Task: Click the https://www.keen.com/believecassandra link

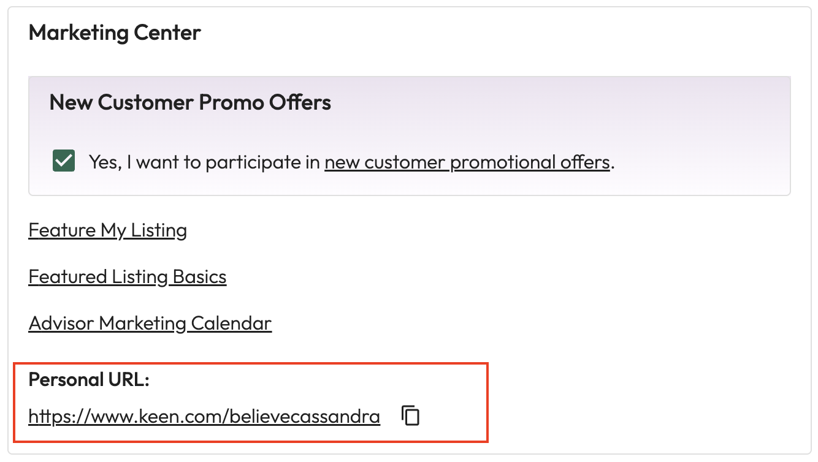Action: tap(204, 417)
